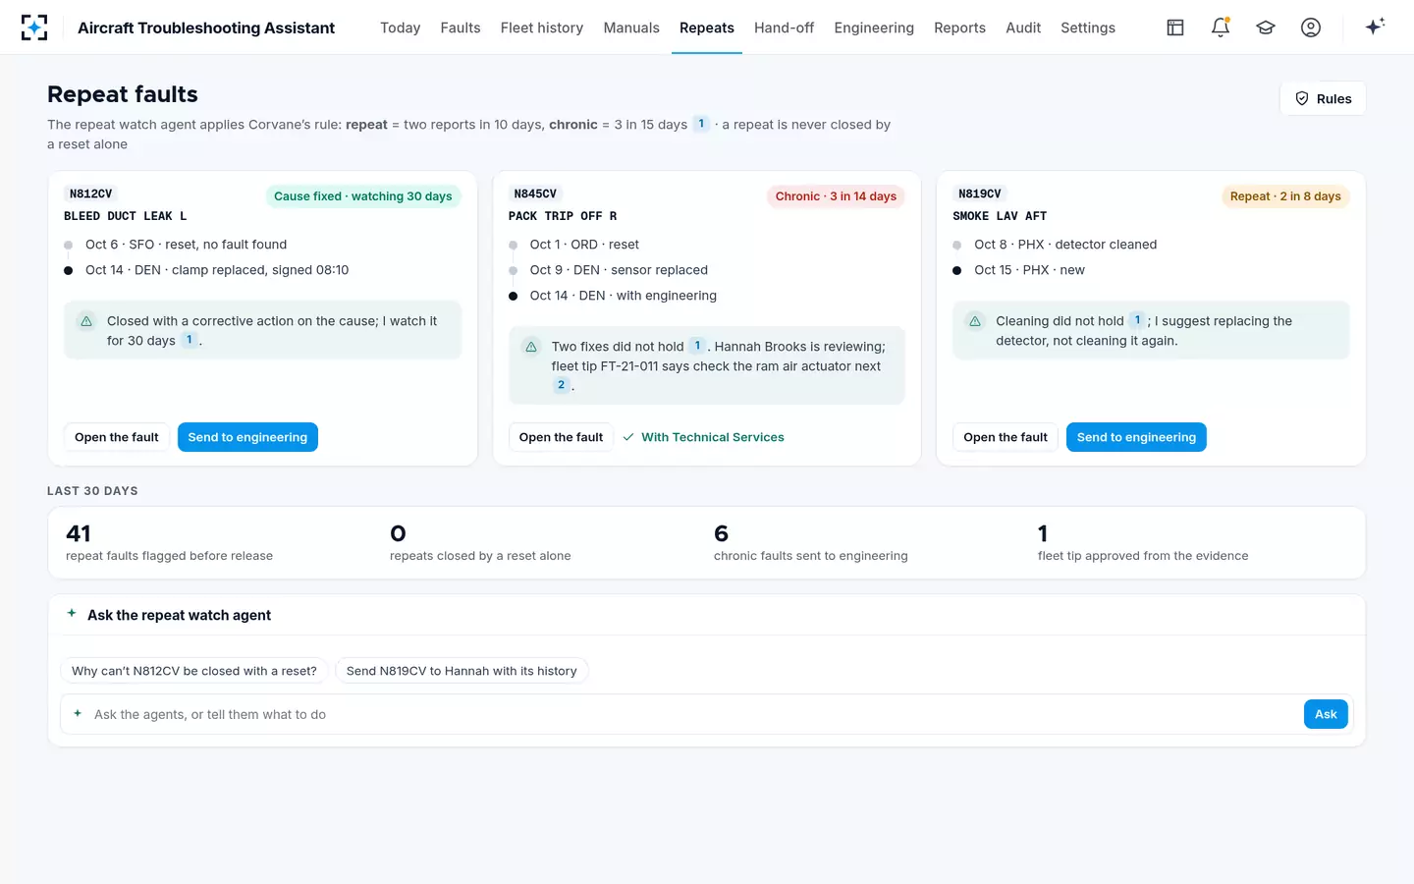The height and width of the screenshot is (884, 1414).
Task: Click the app logo icon
Action: 34,28
